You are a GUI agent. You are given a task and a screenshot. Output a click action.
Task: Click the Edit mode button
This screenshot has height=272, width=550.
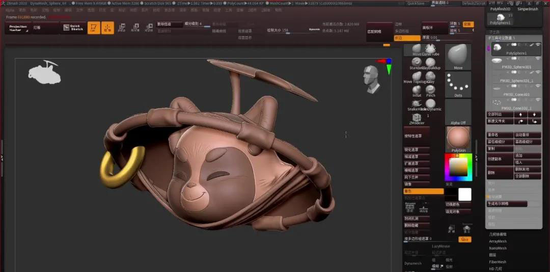pos(94,28)
